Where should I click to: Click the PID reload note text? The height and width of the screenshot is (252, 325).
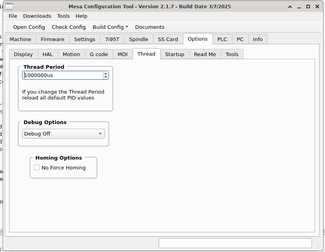click(63, 95)
